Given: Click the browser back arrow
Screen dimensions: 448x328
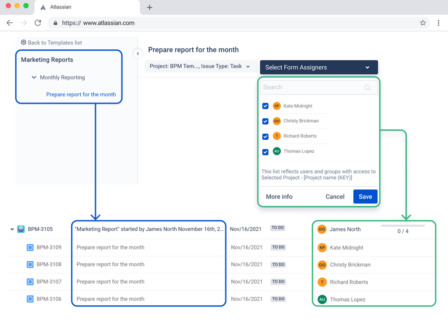Looking at the screenshot, I should coord(10,23).
